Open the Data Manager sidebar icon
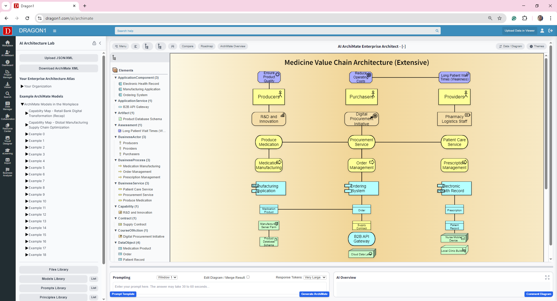The height and width of the screenshot is (301, 557). pos(8,106)
